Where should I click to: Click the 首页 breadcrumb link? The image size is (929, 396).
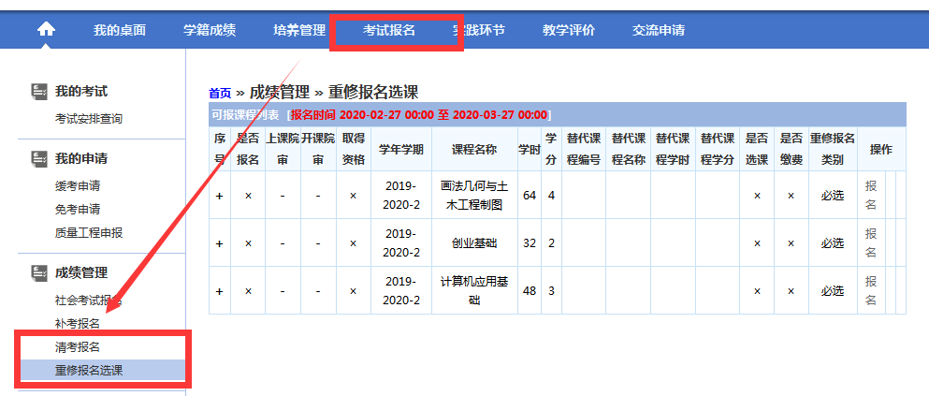click(220, 93)
